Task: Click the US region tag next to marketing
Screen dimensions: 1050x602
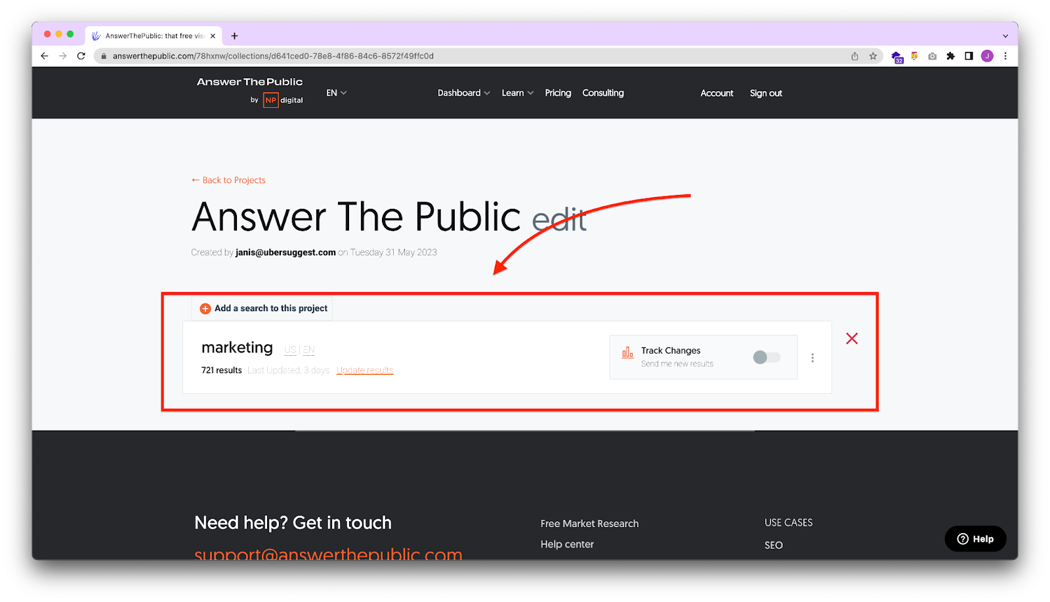Action: (290, 350)
